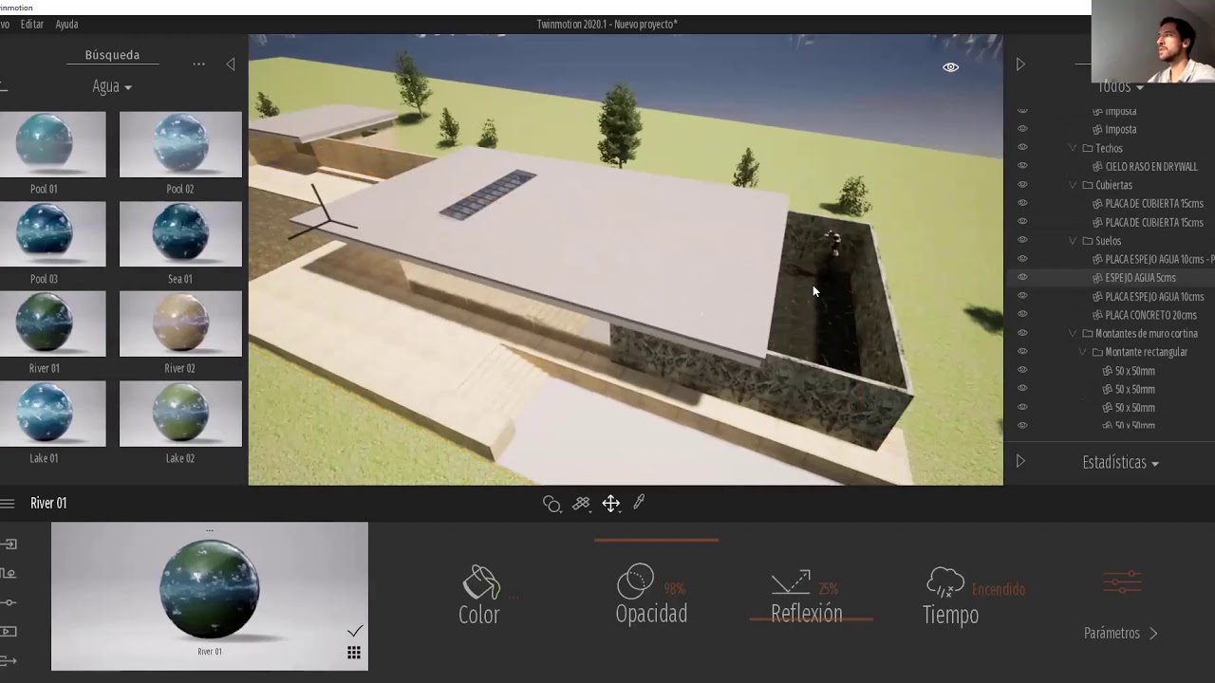Open the material grid view icon
The height and width of the screenshot is (683, 1215).
354,653
